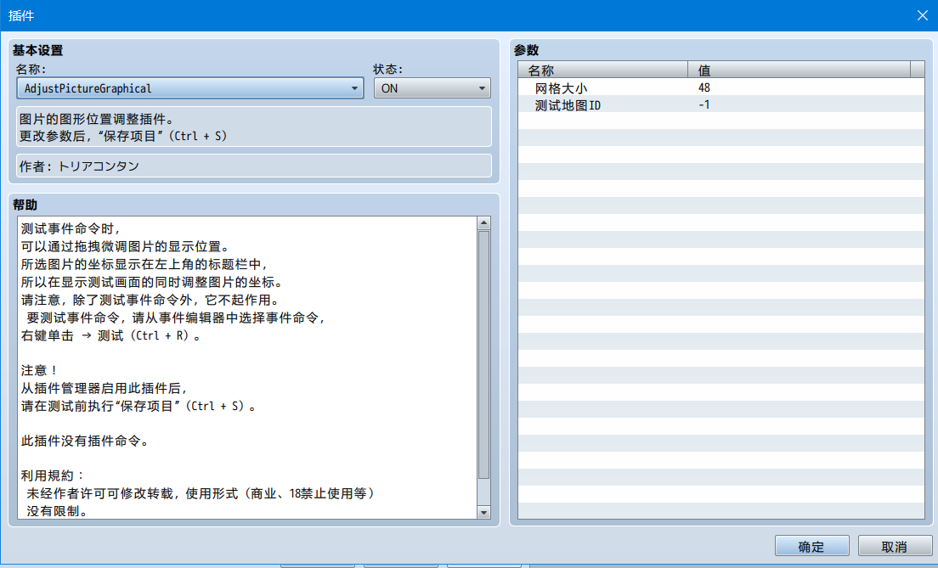
Task: Click the help line 右键单击 → 测试 (Ctrl + R)。
Action: 111,335
